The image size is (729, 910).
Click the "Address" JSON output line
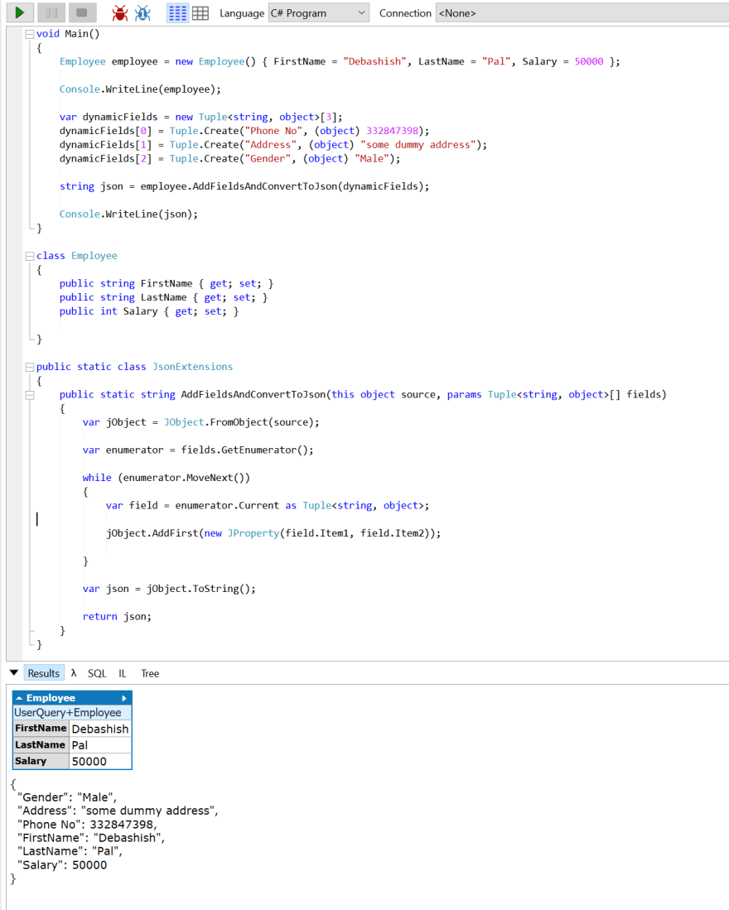pyautogui.click(x=118, y=811)
